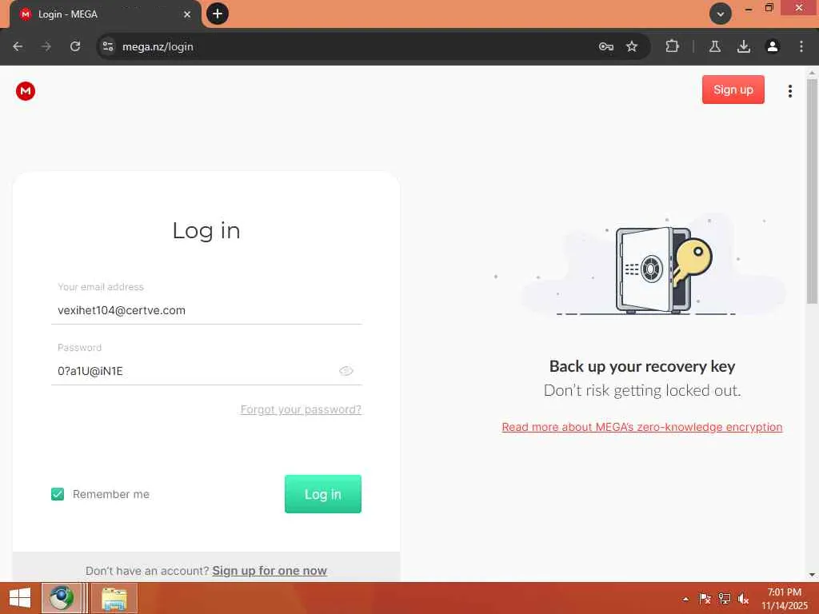Screen dimensions: 819x614
Task: Click the muted volume tray icon
Action: coord(743,599)
